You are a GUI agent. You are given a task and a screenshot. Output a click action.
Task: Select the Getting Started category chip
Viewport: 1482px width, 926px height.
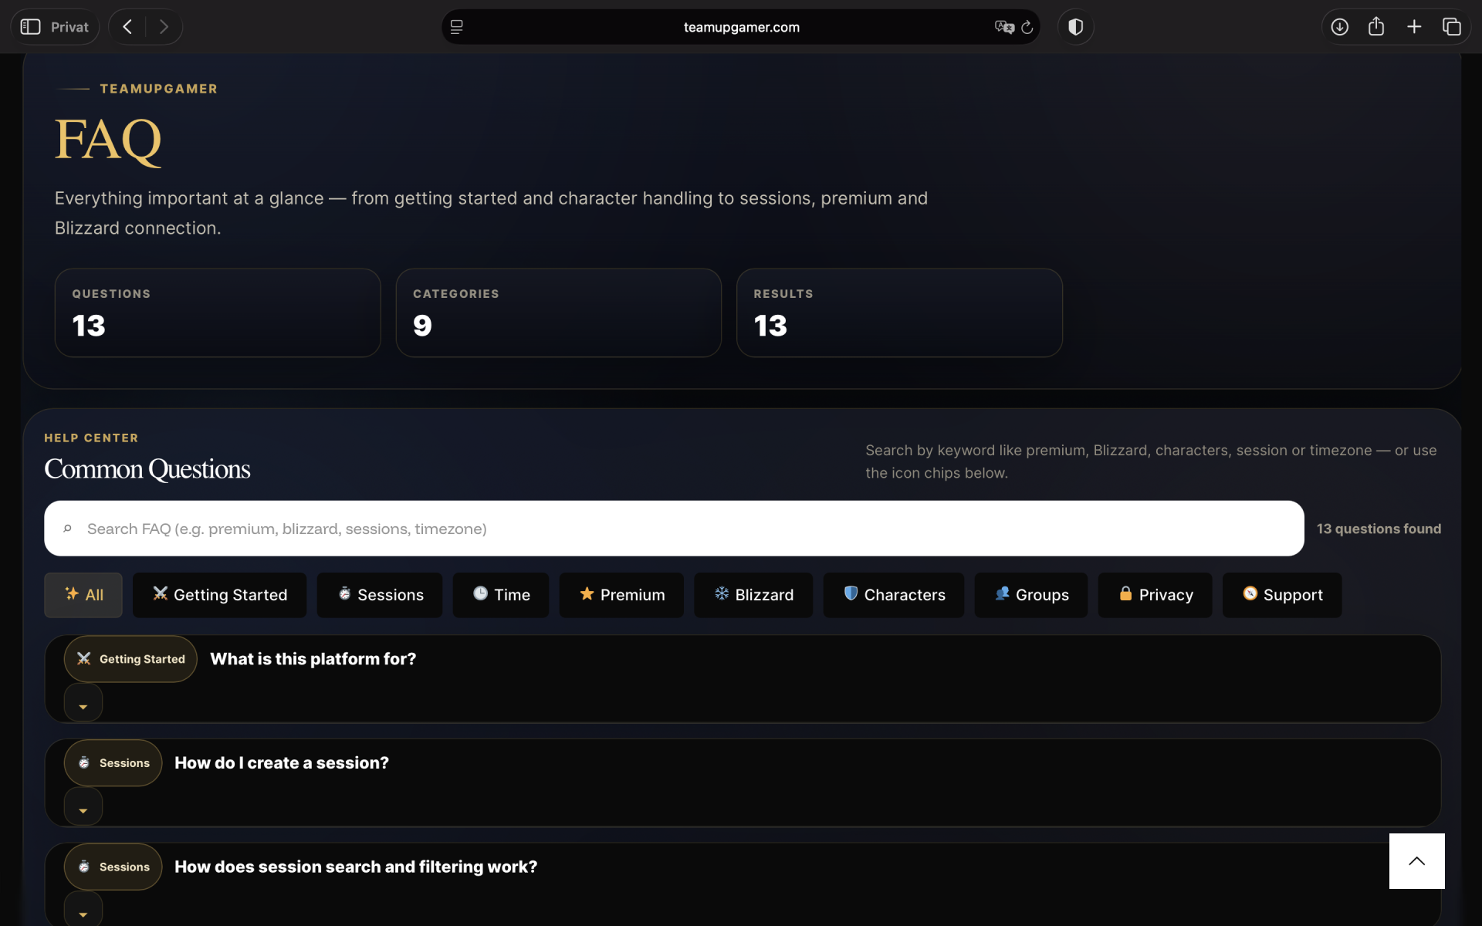[219, 594]
